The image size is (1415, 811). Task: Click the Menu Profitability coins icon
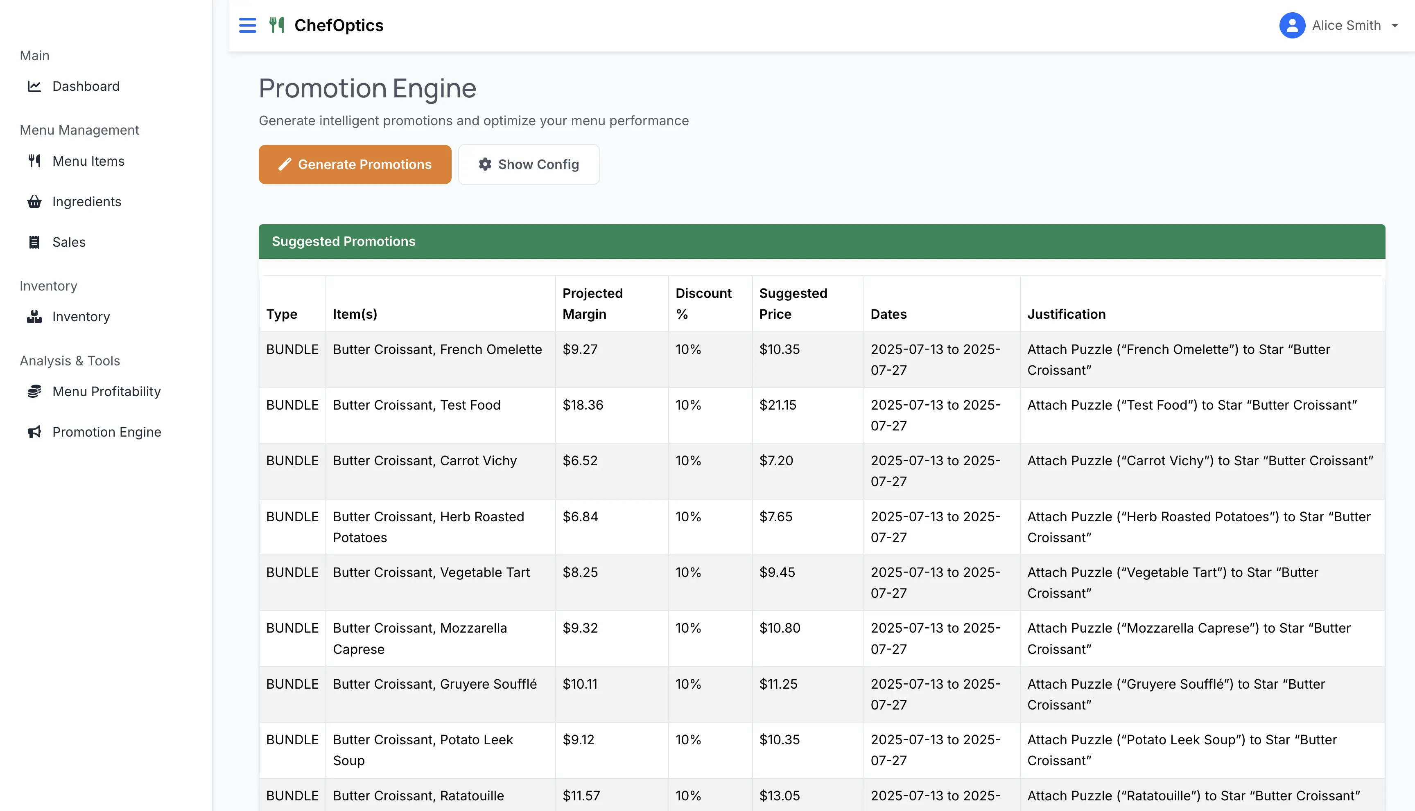click(34, 392)
